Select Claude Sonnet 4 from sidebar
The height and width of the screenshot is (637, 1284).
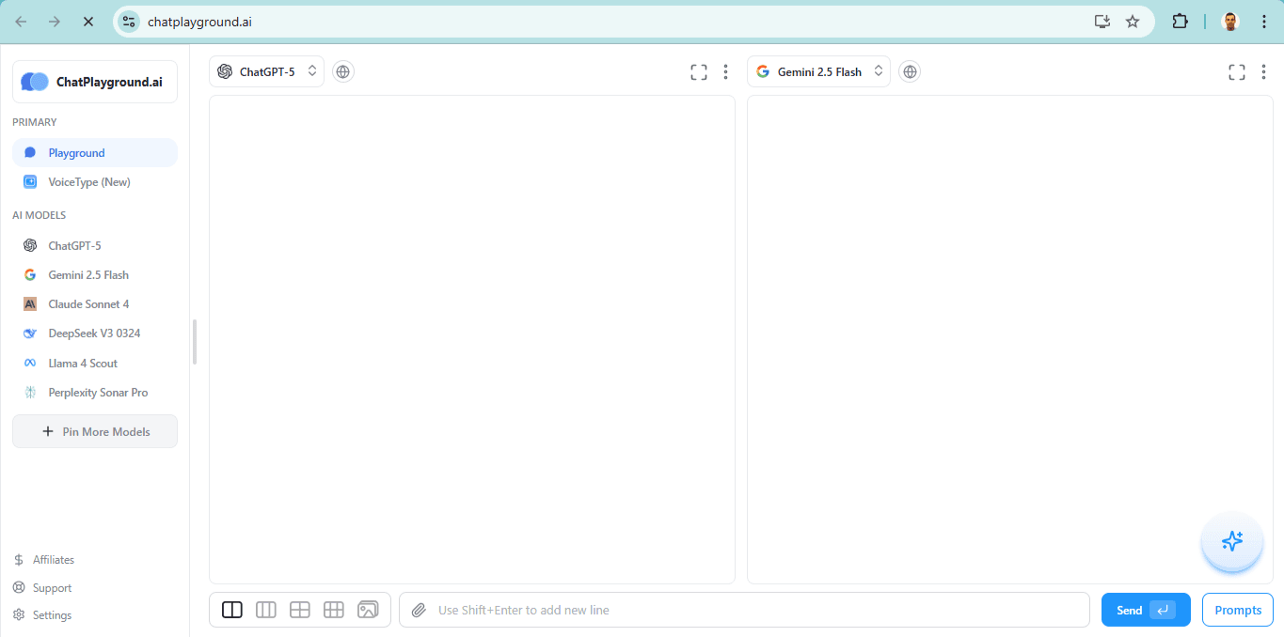(x=87, y=303)
